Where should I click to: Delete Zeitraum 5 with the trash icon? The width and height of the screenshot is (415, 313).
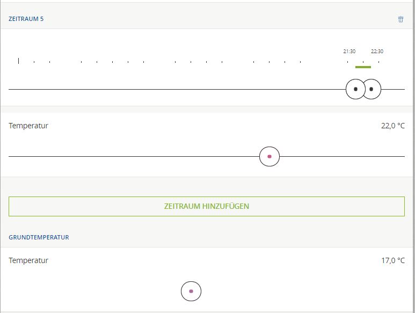coord(401,19)
